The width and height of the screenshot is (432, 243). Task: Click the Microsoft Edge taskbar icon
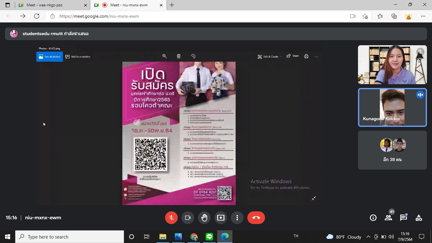coord(225,237)
